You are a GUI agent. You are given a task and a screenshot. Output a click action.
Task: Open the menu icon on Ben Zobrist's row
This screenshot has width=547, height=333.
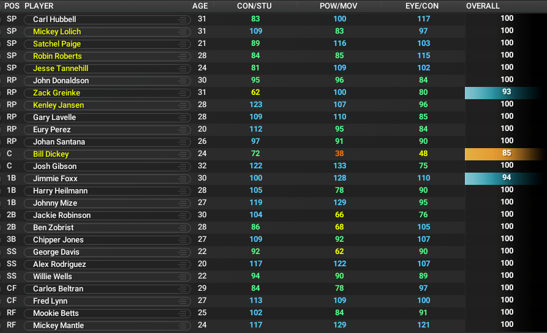click(183, 228)
